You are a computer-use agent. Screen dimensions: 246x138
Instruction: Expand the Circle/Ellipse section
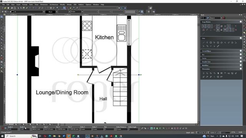coord(241,51)
